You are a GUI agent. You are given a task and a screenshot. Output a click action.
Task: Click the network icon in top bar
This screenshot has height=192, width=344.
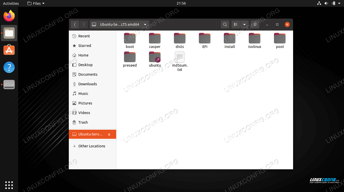coord(319,3)
